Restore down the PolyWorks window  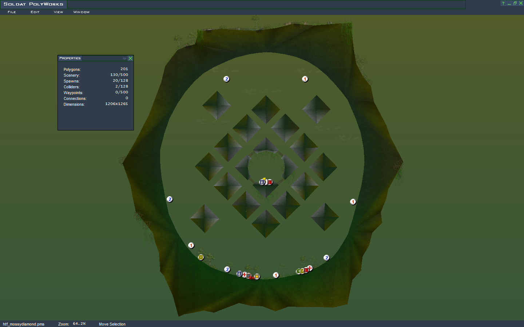click(515, 3)
